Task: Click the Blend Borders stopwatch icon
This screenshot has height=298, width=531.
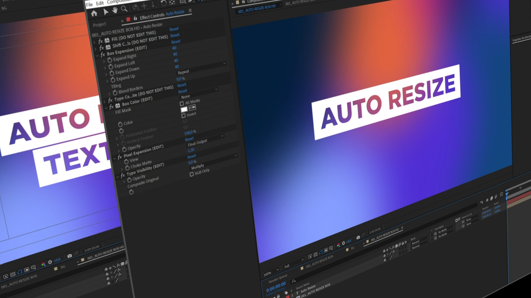Action: [115, 93]
